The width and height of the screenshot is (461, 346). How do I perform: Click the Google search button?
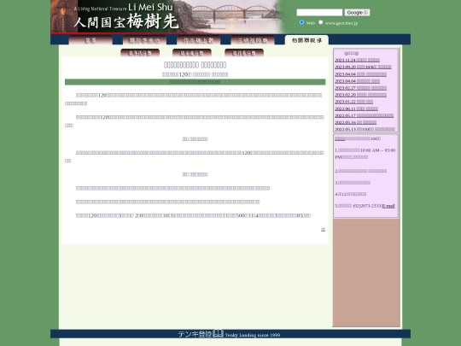[357, 12]
